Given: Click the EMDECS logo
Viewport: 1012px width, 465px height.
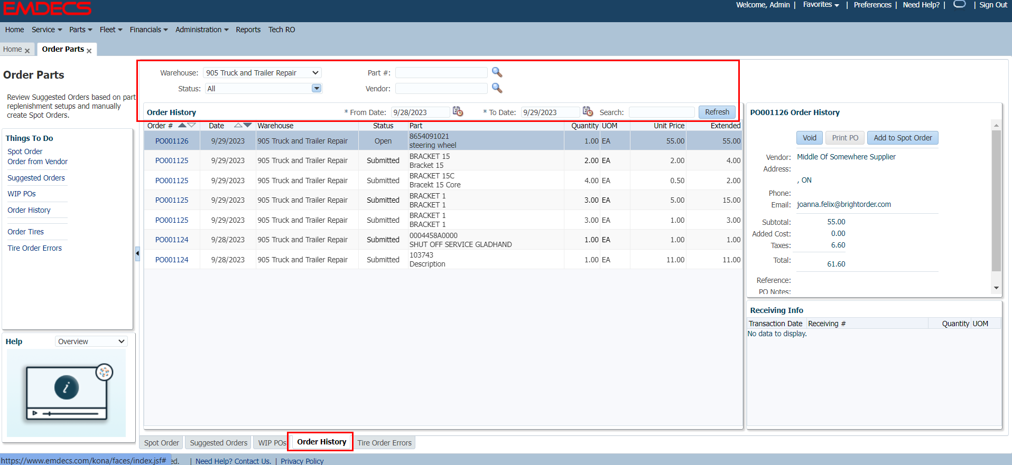Looking at the screenshot, I should pos(48,8).
